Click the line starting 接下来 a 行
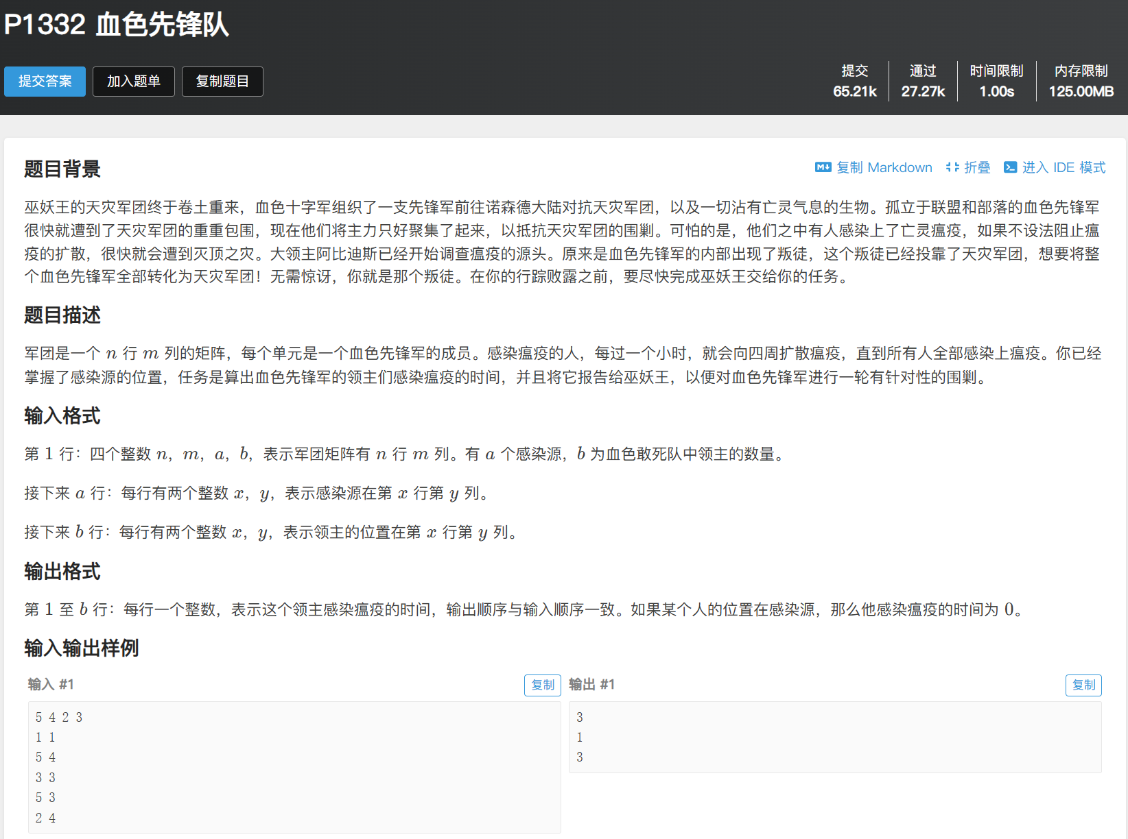 (x=258, y=493)
